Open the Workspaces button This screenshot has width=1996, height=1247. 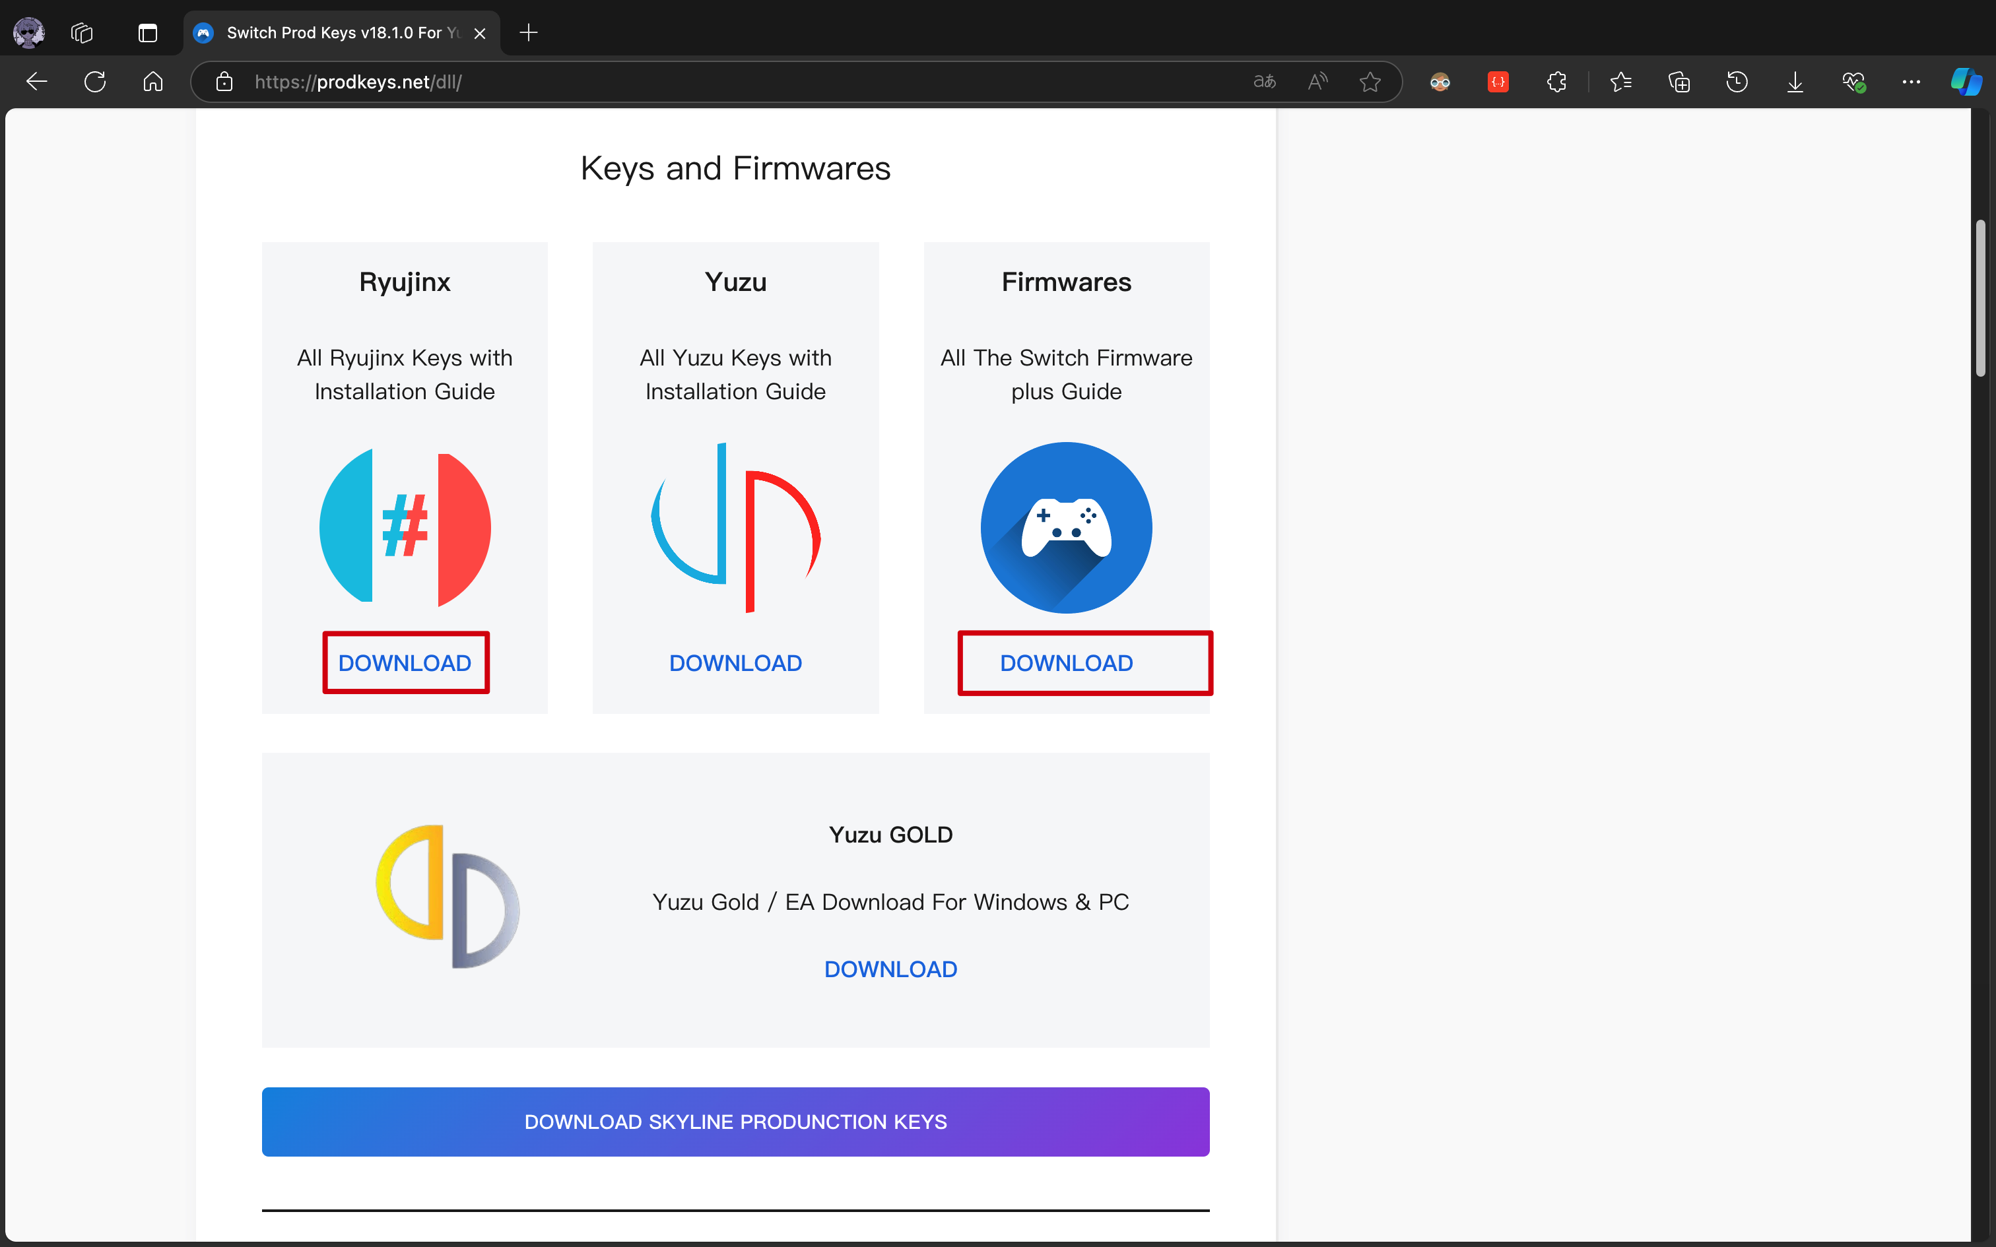tap(82, 33)
